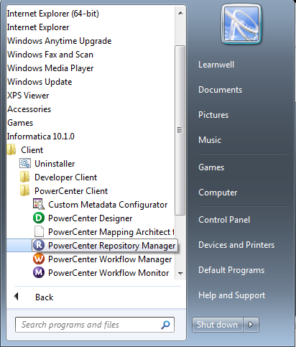Click the PowerCenter Repository Manager R icon
The width and height of the screenshot is (296, 347).
point(39,245)
